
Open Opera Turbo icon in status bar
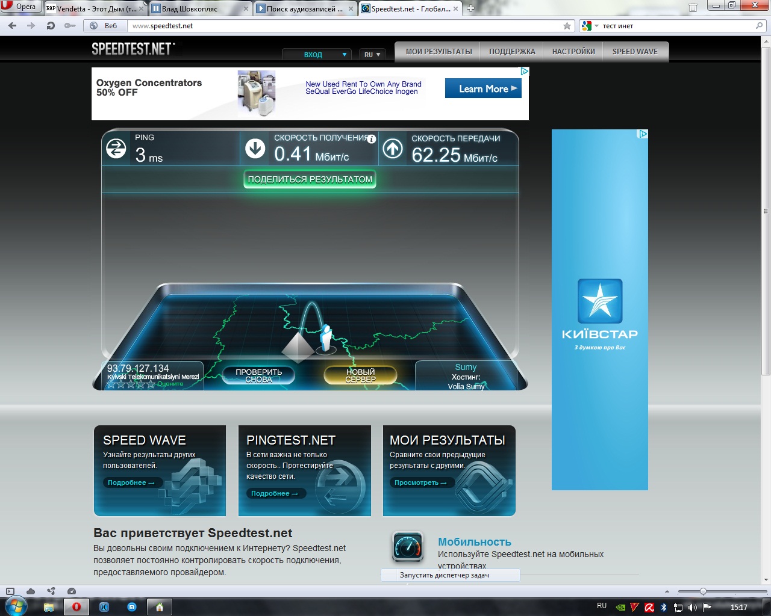tap(72, 591)
